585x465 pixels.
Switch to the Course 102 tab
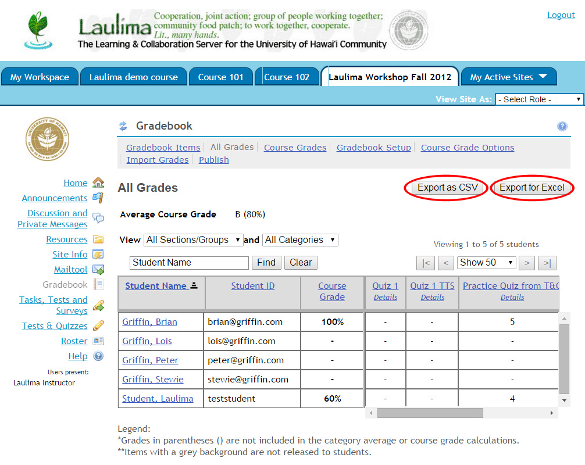pyautogui.click(x=287, y=77)
